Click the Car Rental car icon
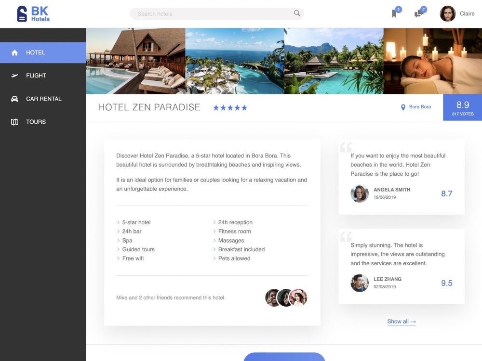 tap(13, 99)
